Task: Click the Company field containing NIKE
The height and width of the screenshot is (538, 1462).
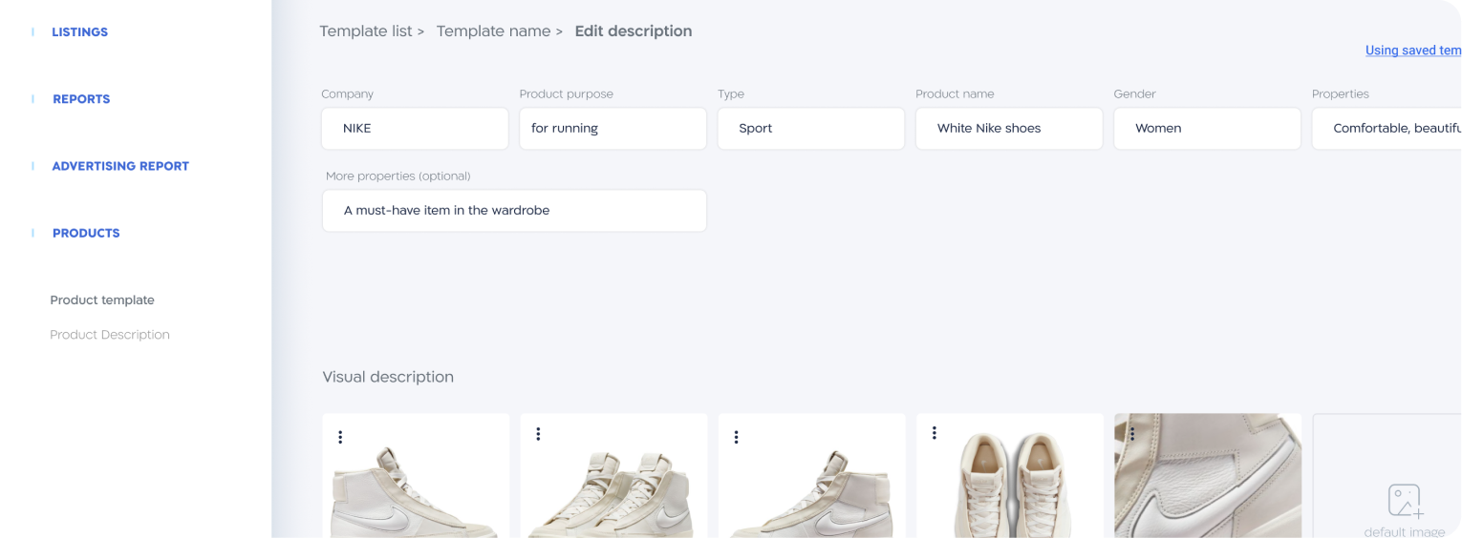Action: click(x=416, y=128)
